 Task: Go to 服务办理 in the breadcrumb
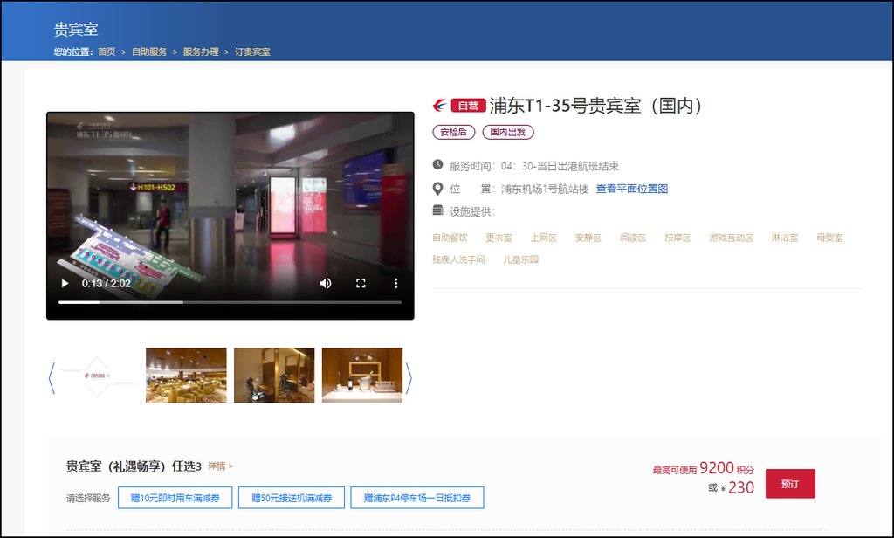201,52
